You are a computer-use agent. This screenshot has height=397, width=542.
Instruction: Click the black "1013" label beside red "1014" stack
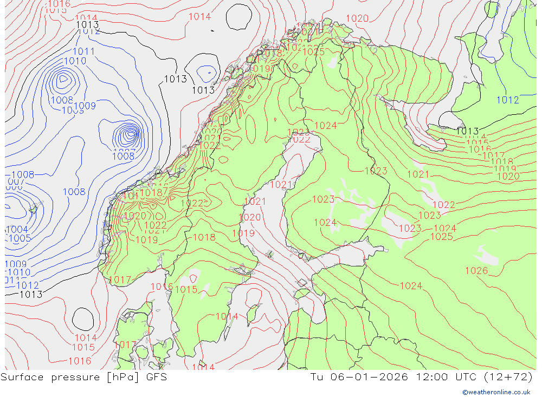click(467, 131)
